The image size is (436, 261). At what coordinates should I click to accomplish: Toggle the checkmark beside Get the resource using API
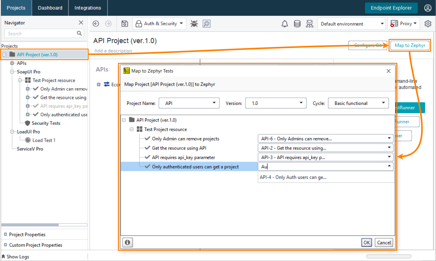147,148
